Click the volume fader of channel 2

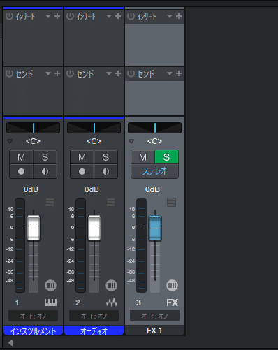point(94,228)
